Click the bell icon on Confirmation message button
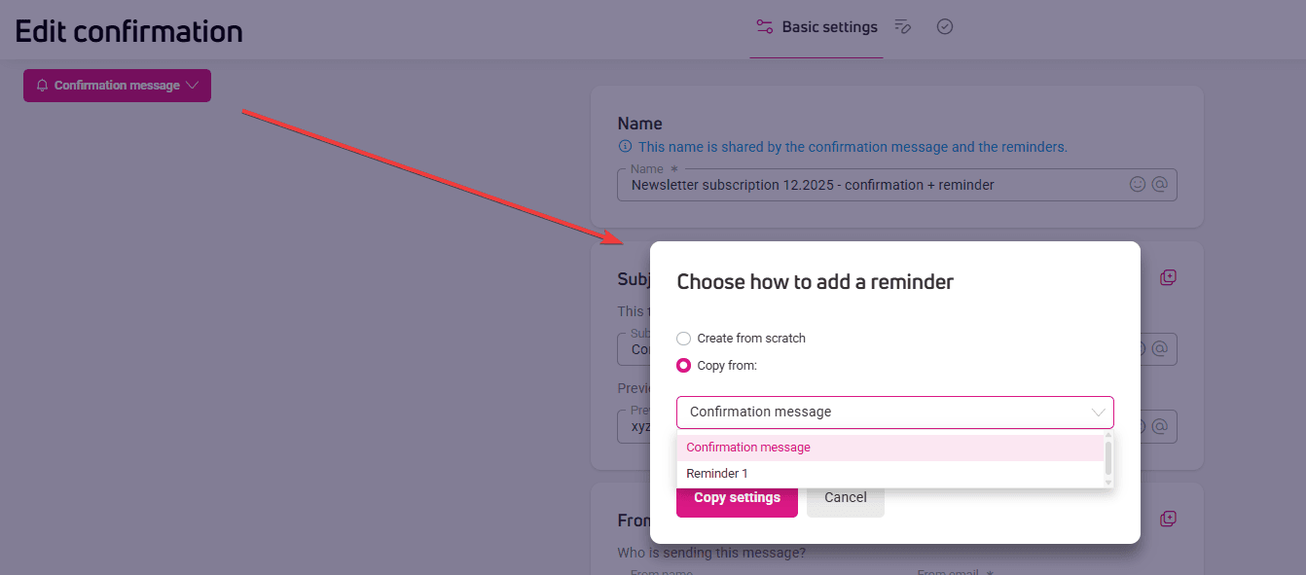Screen dimensions: 1306x575 (x=42, y=86)
